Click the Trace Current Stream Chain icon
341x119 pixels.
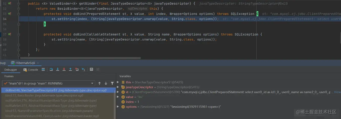coord(98,69)
